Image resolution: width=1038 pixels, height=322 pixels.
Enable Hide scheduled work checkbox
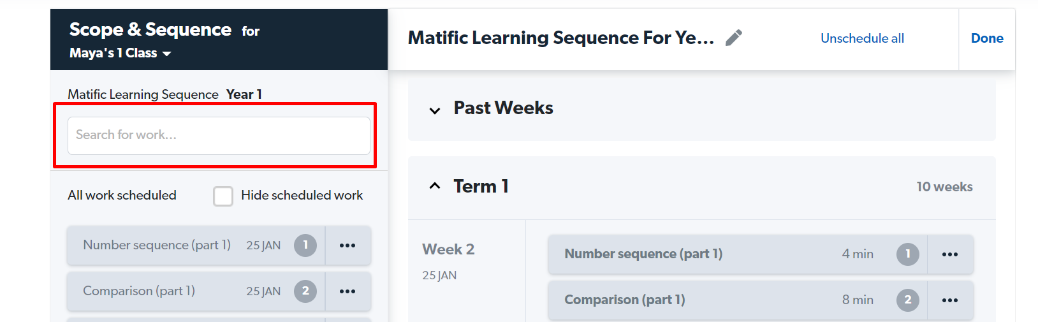(223, 196)
